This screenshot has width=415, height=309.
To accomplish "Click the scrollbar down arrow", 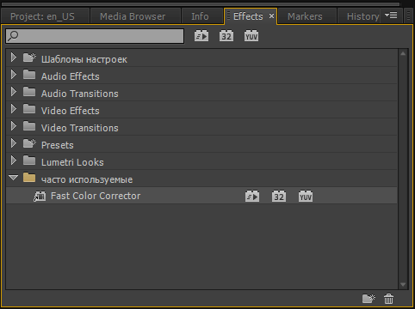I will pos(403,284).
